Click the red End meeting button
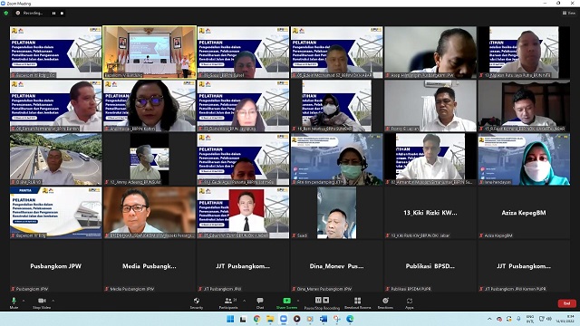 pyautogui.click(x=566, y=303)
